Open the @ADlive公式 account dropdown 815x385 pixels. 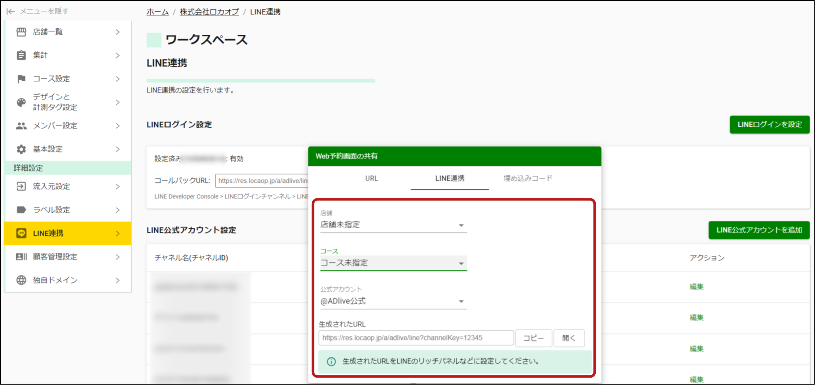393,301
